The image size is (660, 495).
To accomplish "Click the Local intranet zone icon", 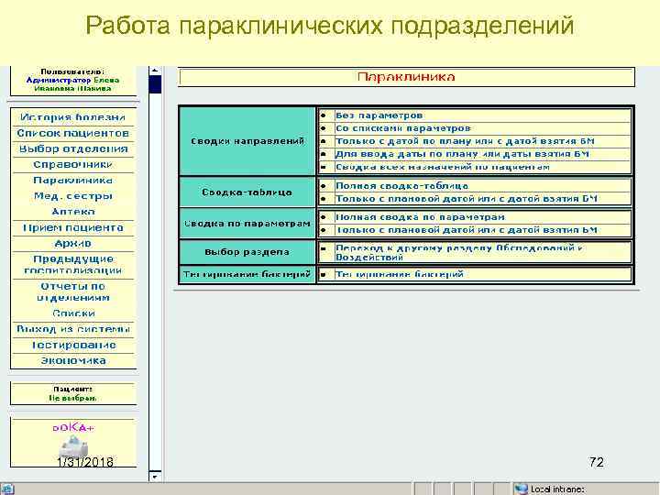I will [522, 489].
